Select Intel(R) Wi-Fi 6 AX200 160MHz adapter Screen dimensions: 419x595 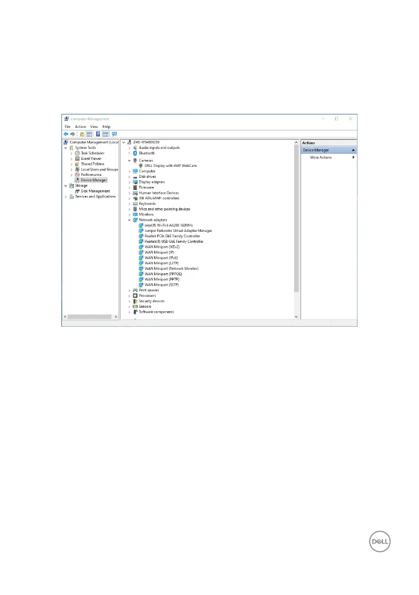[169, 225]
